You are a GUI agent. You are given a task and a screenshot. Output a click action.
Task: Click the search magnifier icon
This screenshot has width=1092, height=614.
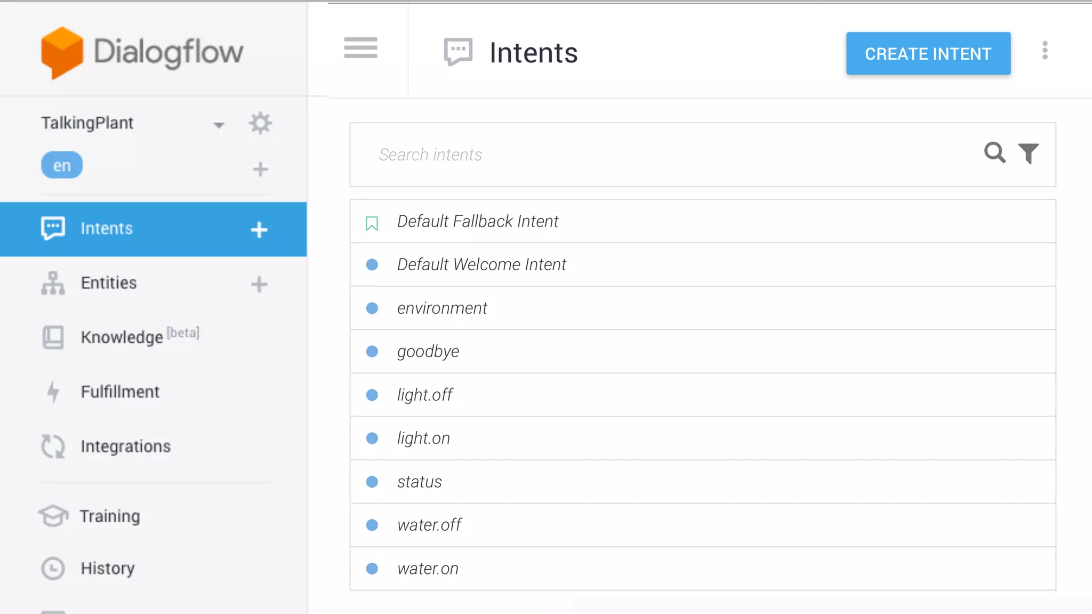pos(994,153)
